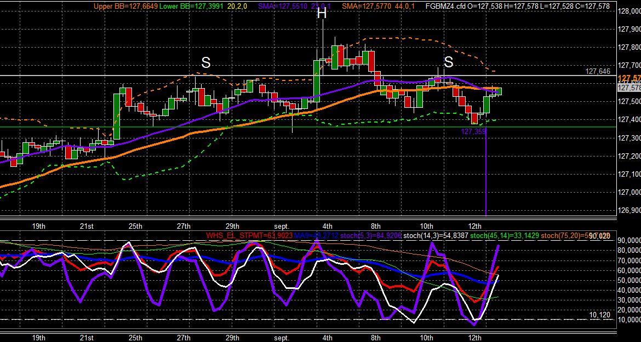
Task: Click 127,400 on the price axis
Action: point(629,120)
